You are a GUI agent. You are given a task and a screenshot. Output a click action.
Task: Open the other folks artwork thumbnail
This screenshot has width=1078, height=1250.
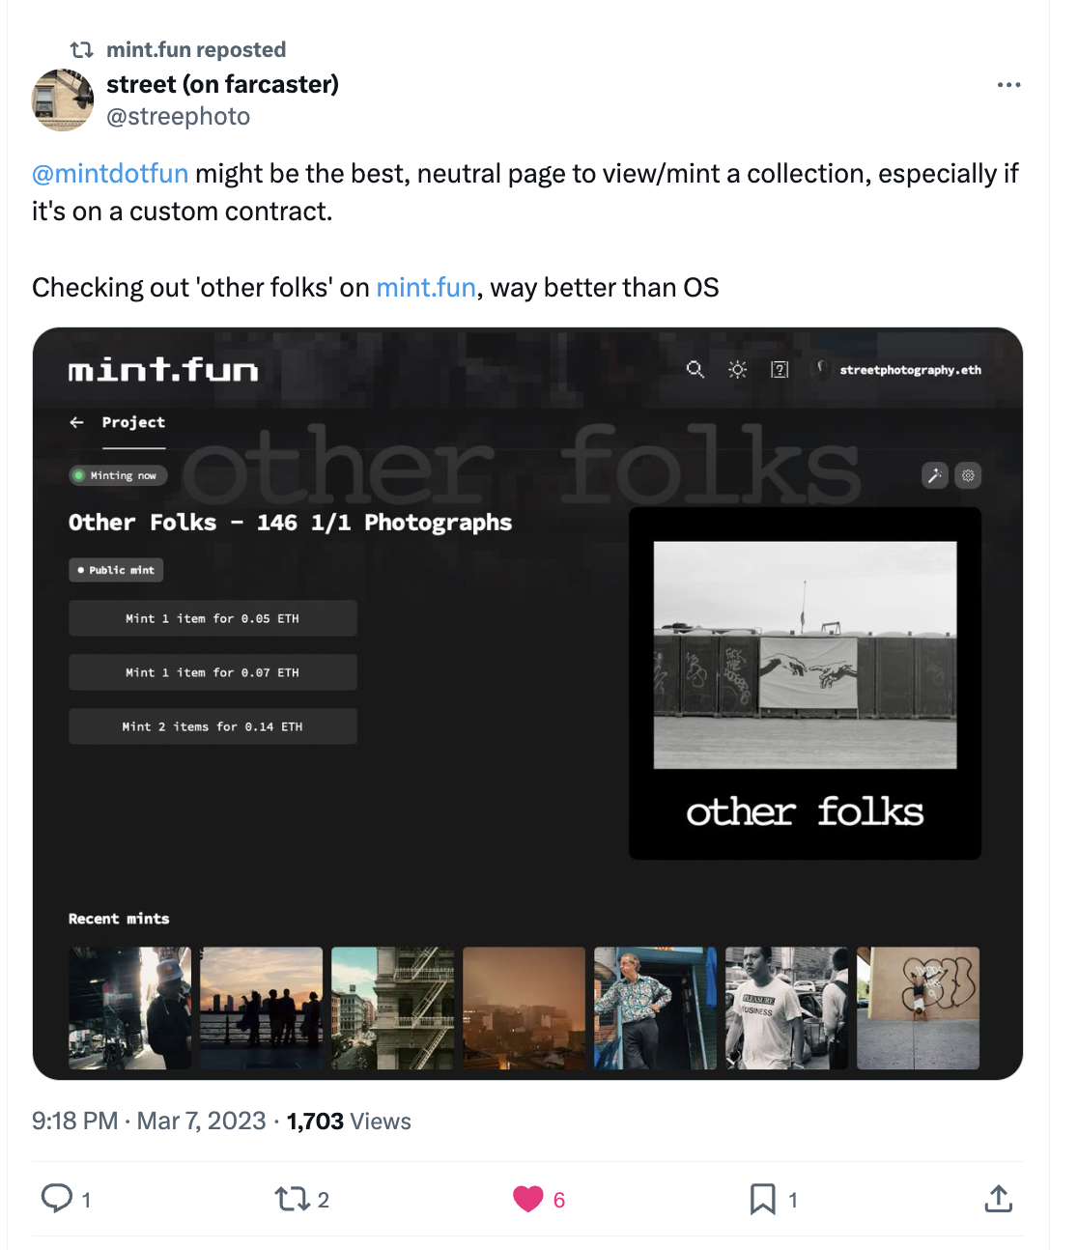[x=805, y=682]
